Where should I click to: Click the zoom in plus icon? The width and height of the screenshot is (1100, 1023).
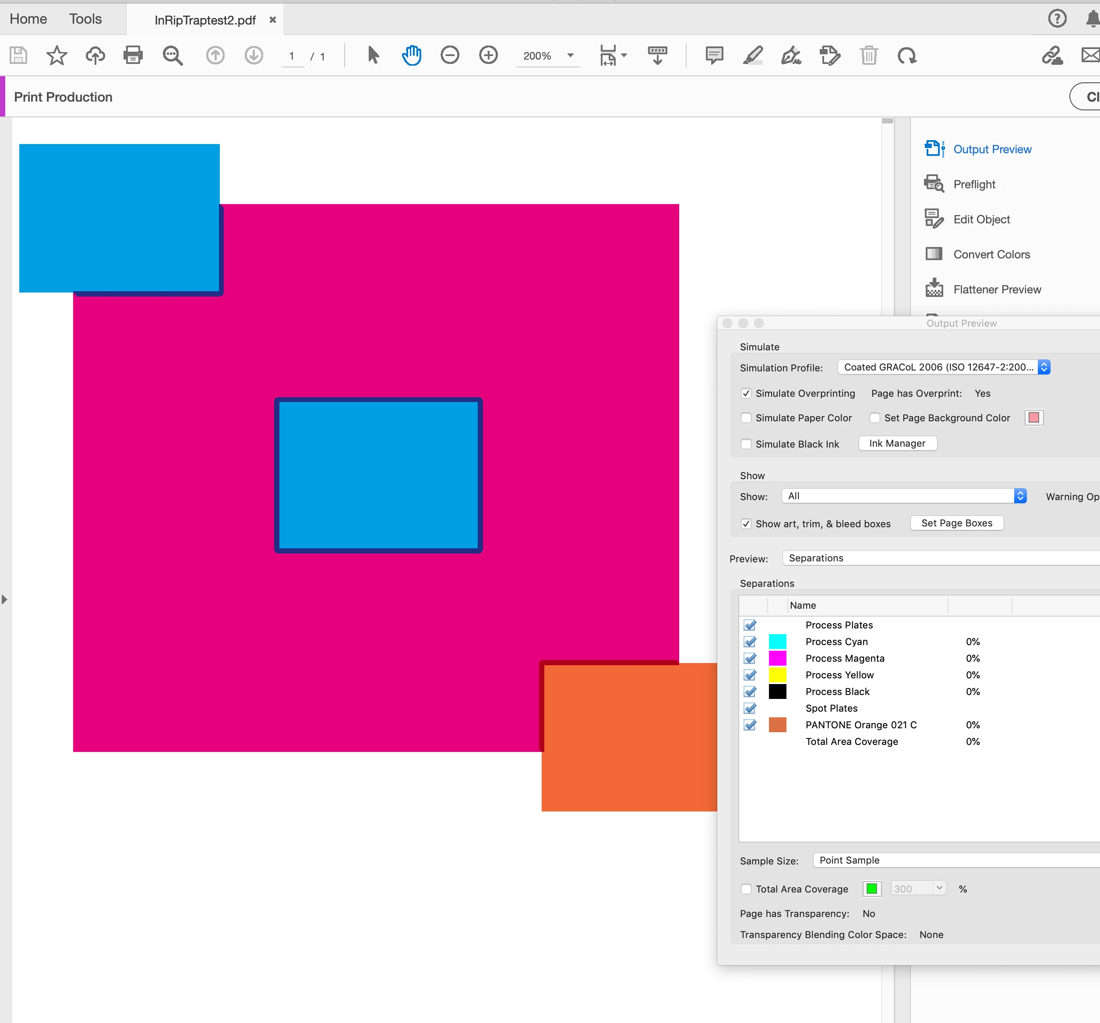click(x=488, y=55)
